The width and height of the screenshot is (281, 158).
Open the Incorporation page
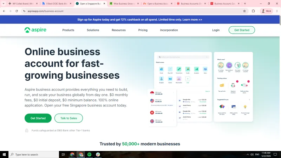pos(169,30)
